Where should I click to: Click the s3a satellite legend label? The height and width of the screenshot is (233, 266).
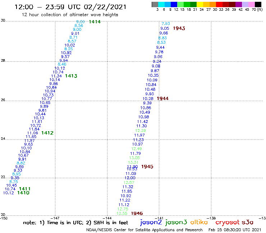coord(248,223)
